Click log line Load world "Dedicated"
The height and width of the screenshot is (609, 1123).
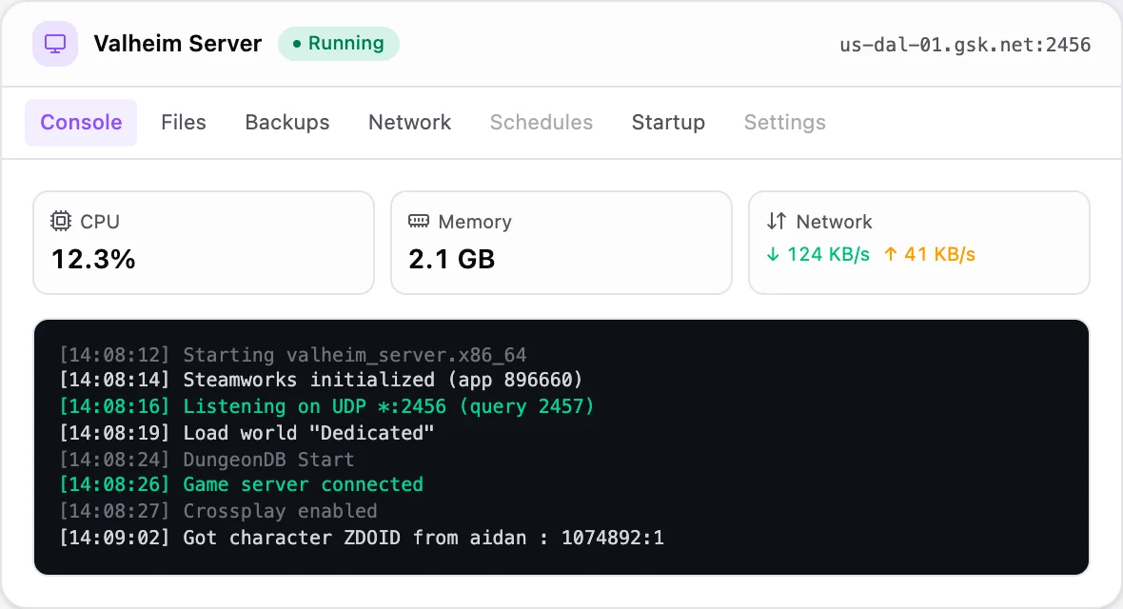tap(246, 433)
